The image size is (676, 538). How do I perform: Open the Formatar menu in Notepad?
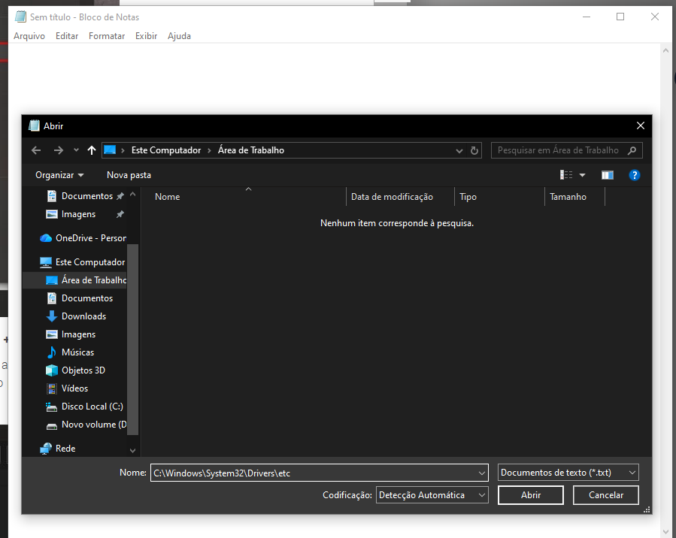coord(107,36)
